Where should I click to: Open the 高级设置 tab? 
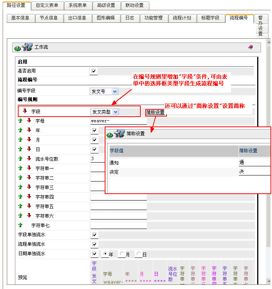(x=106, y=6)
